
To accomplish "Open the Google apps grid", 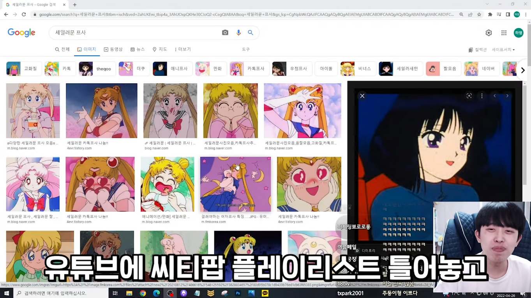I will tap(504, 33).
